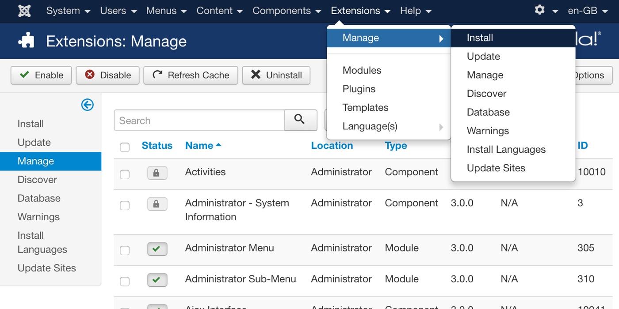Choose Install Languages from the submenu
Image resolution: width=619 pixels, height=309 pixels.
coord(506,150)
